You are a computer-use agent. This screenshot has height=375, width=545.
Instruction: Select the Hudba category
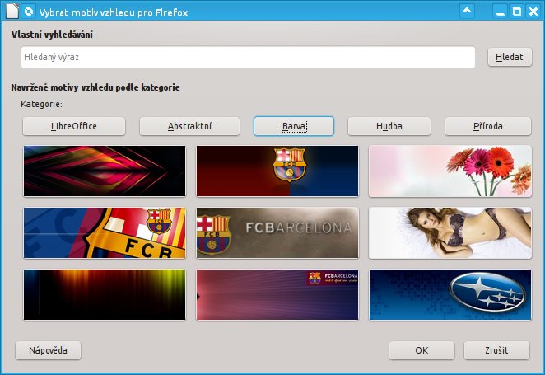(x=389, y=126)
